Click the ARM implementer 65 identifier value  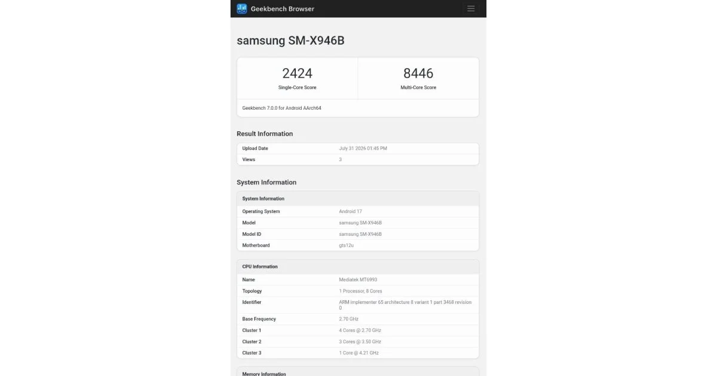coord(405,305)
